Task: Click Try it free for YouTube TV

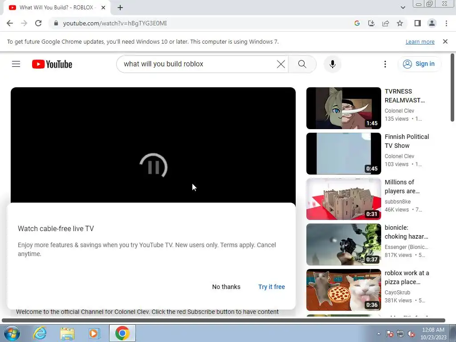Action: 272,287
